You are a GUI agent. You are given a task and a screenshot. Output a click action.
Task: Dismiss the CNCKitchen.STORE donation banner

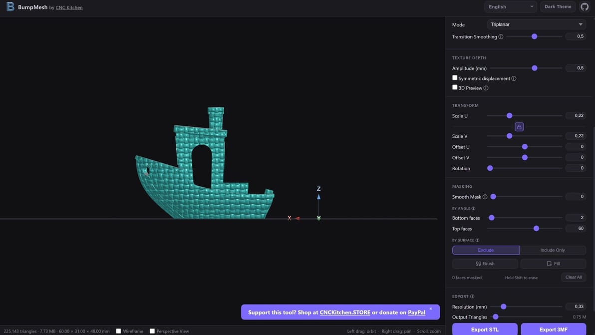tap(430, 308)
